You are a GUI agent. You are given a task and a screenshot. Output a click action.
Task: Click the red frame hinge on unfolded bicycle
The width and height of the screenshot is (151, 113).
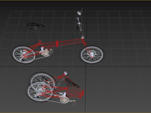57,44
